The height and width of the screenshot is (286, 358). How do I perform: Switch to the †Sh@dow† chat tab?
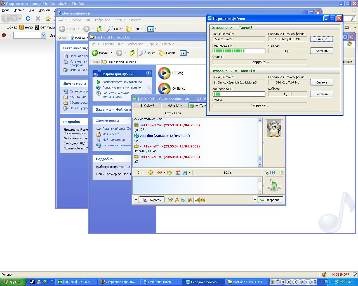tap(147, 106)
